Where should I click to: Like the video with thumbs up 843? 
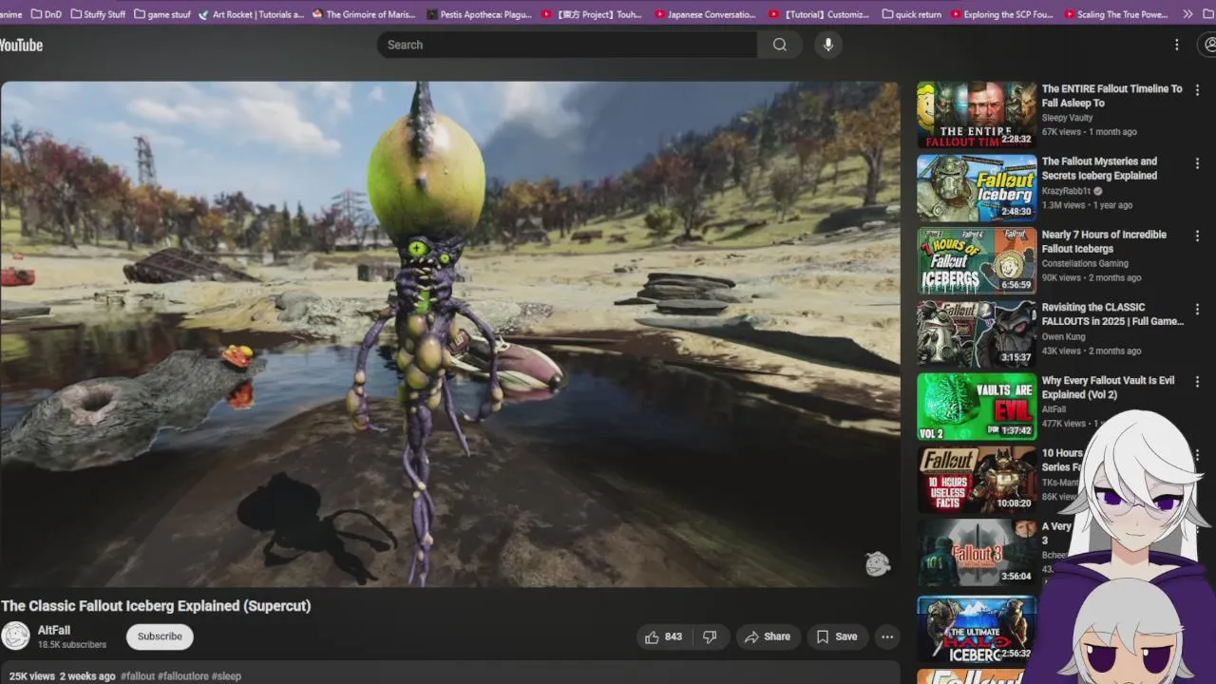coord(663,636)
